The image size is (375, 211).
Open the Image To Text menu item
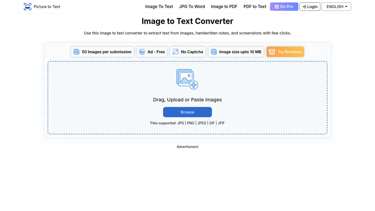159,7
